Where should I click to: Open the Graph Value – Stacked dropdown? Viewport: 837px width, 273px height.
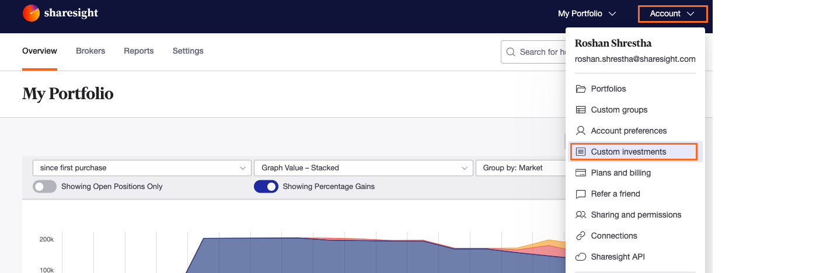coord(364,168)
